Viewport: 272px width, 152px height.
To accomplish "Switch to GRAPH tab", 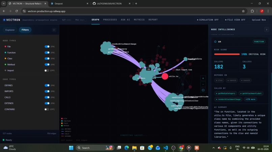I will tap(96, 20).
